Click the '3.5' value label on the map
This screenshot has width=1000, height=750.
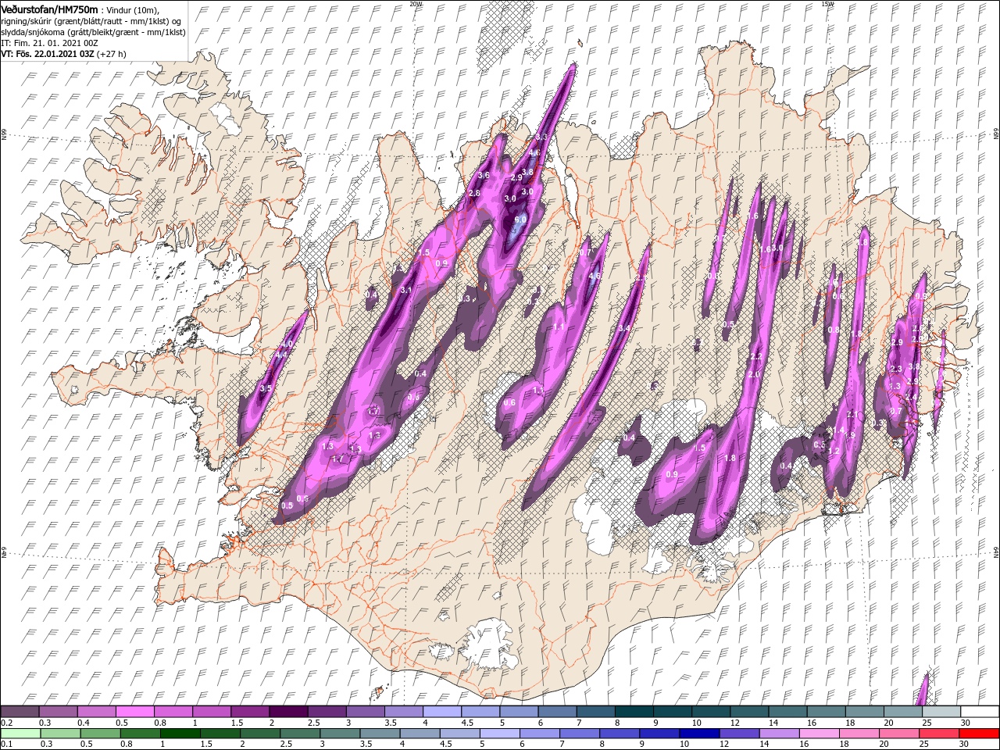click(266, 388)
